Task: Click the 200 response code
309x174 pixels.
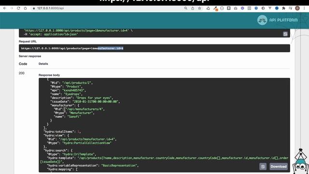Action: (x=21, y=73)
